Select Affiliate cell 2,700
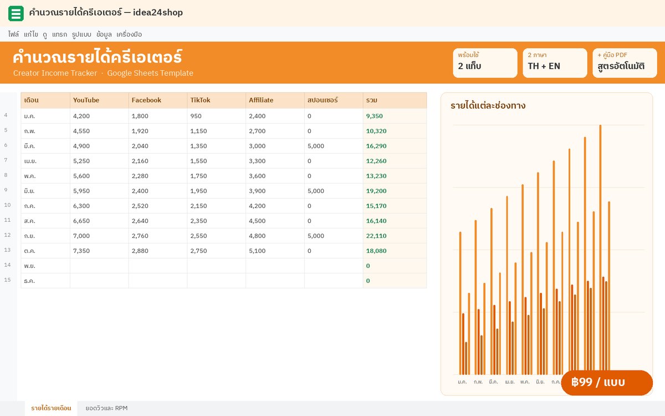 275,131
